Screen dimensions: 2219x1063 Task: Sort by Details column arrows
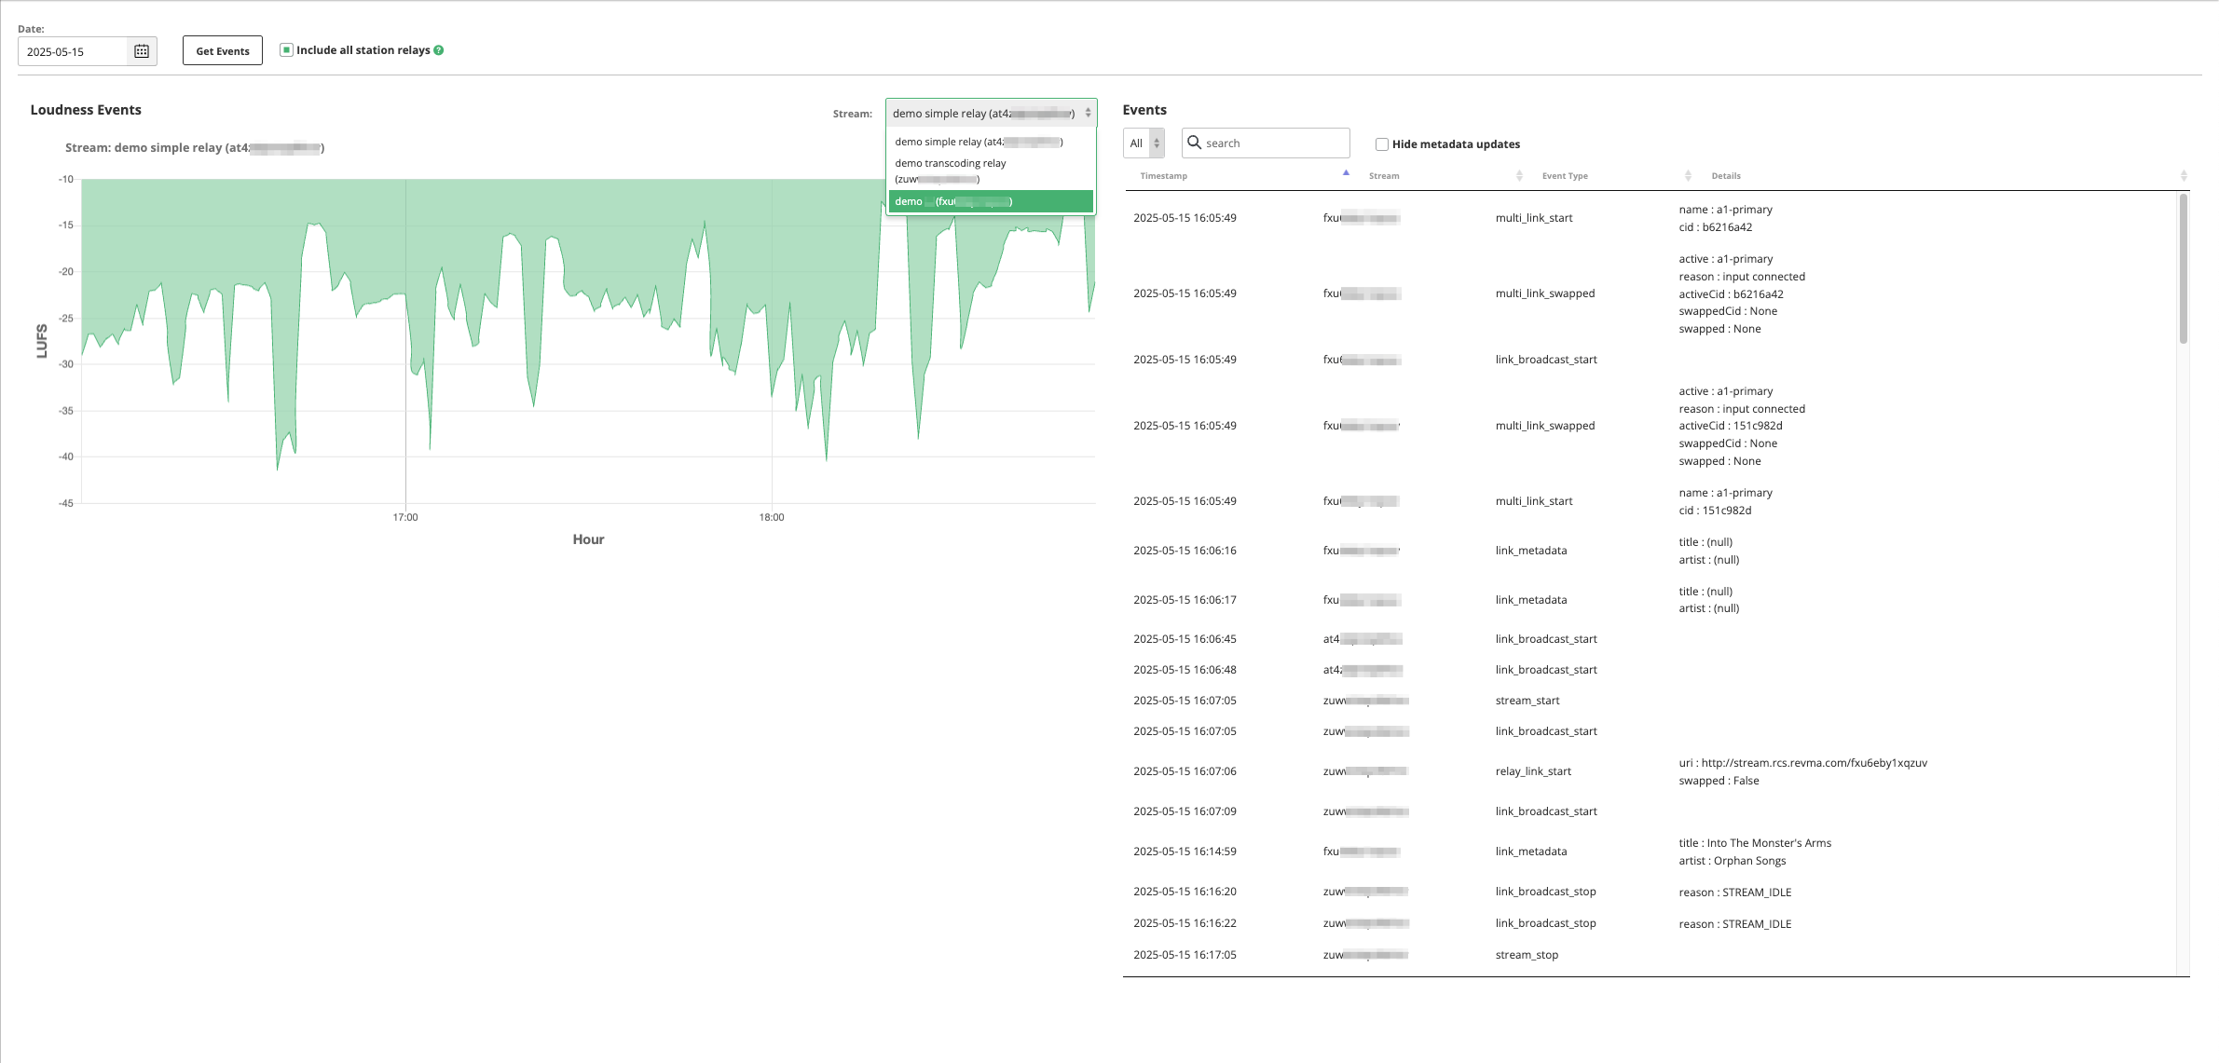[x=2184, y=175]
